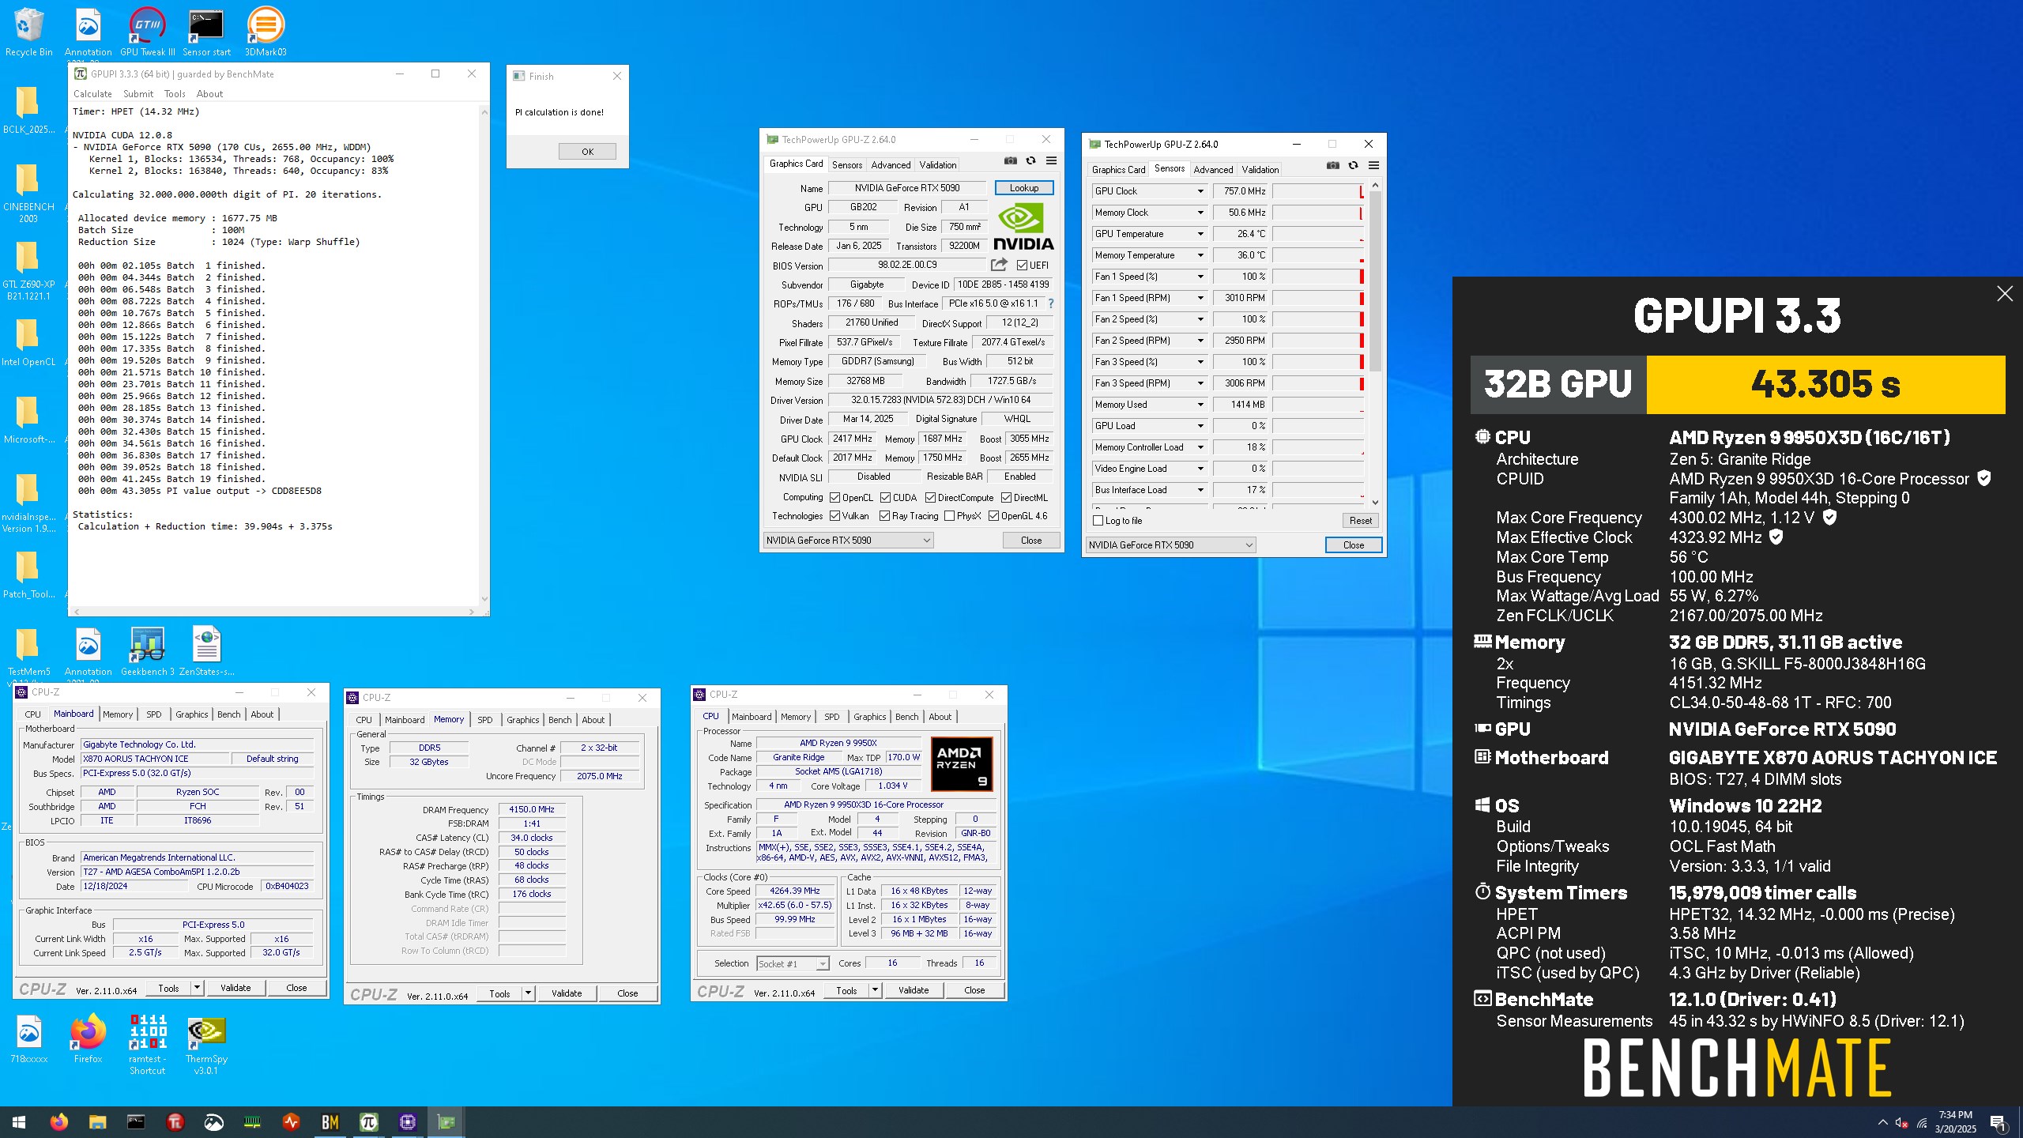Close the BenchMate result overlay X
Screen dimensions: 2023x1138
(x=2004, y=294)
